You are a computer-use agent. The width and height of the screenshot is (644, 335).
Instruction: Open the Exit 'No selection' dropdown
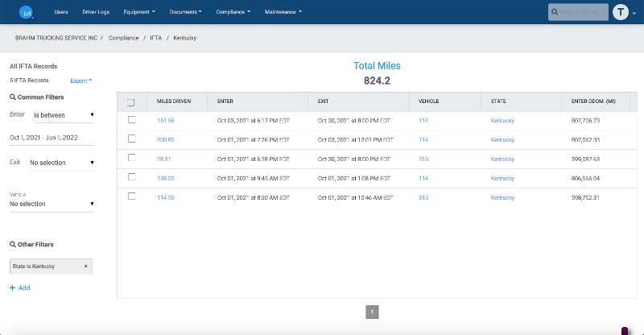coord(61,163)
